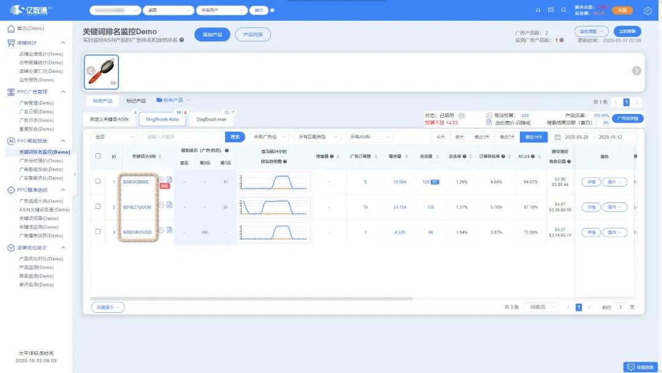This screenshot has height=373, width=662.
Task: Toggle the select-all checkbox in table header
Action: 98,156
